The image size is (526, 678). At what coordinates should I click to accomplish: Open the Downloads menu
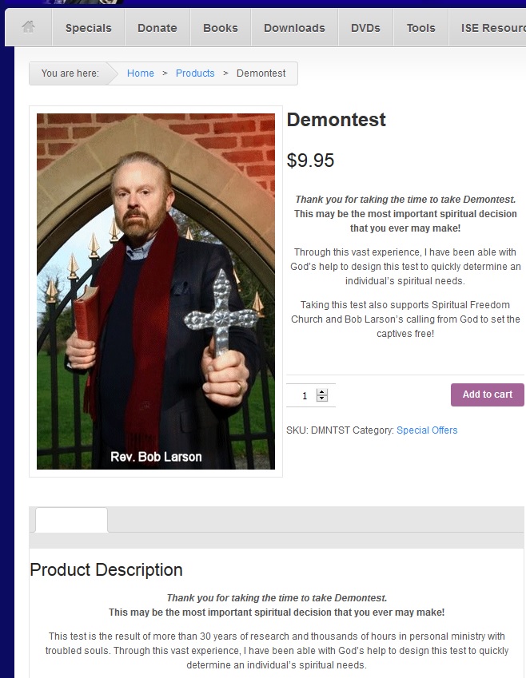(x=294, y=28)
